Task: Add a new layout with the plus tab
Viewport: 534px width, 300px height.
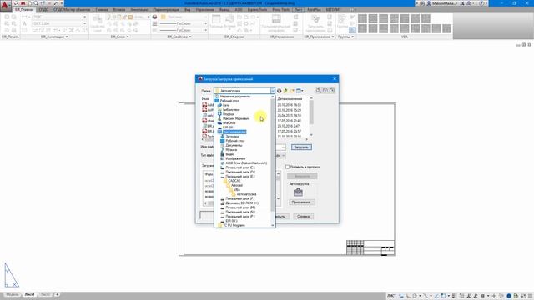Action: click(x=57, y=294)
